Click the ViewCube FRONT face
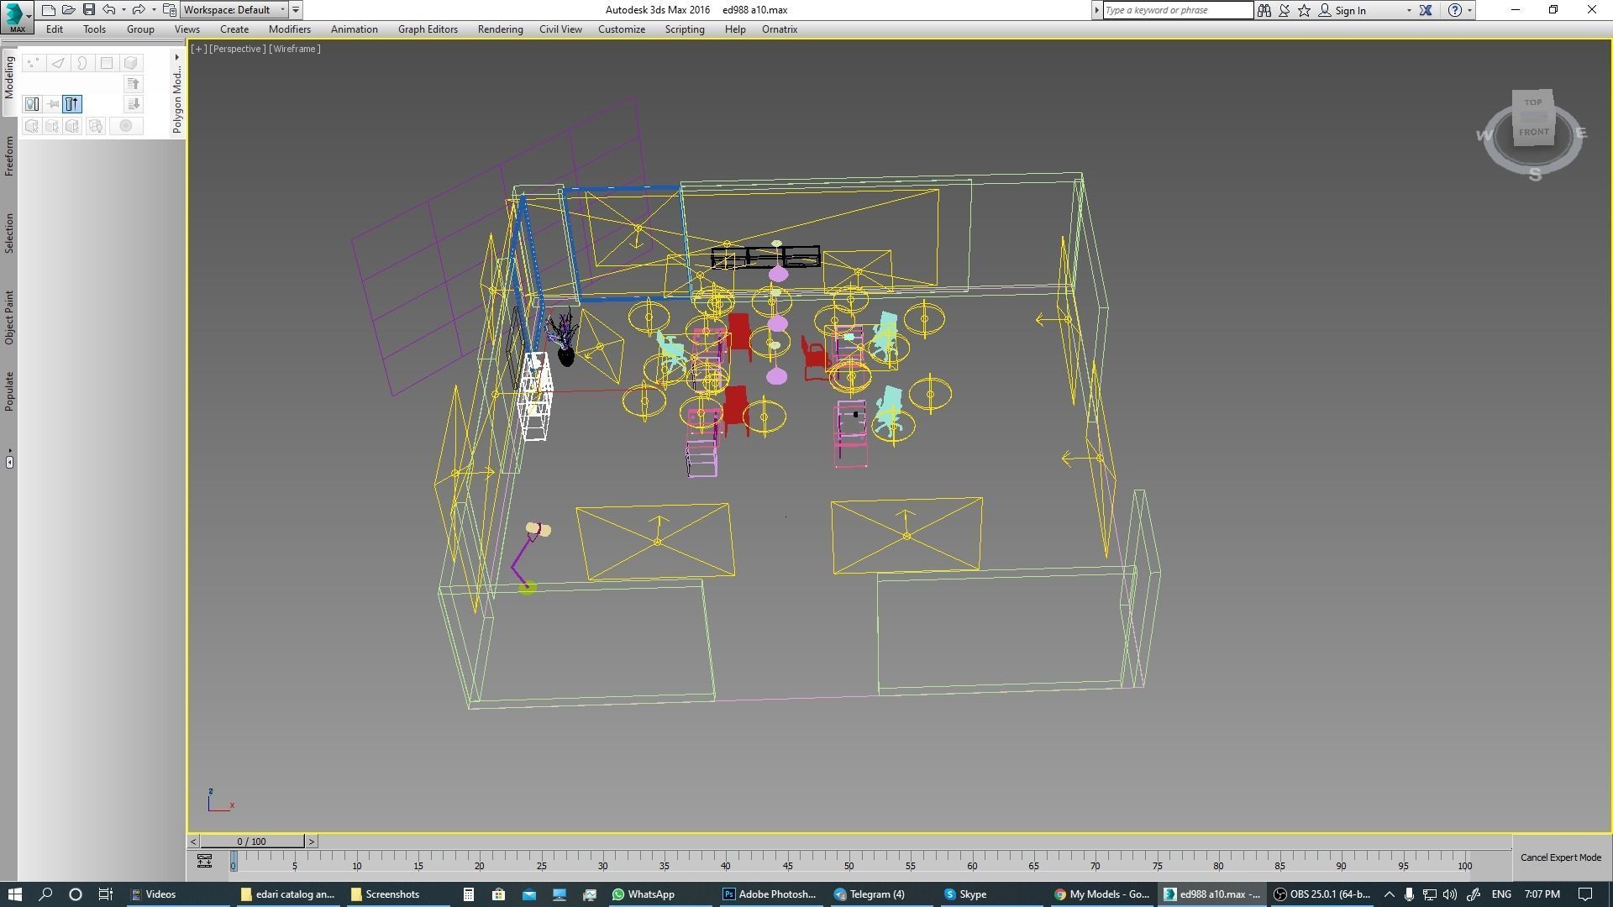Image resolution: width=1613 pixels, height=907 pixels. 1533,132
